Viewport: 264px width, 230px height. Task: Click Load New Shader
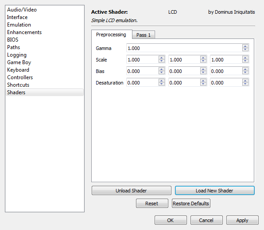(x=215, y=191)
